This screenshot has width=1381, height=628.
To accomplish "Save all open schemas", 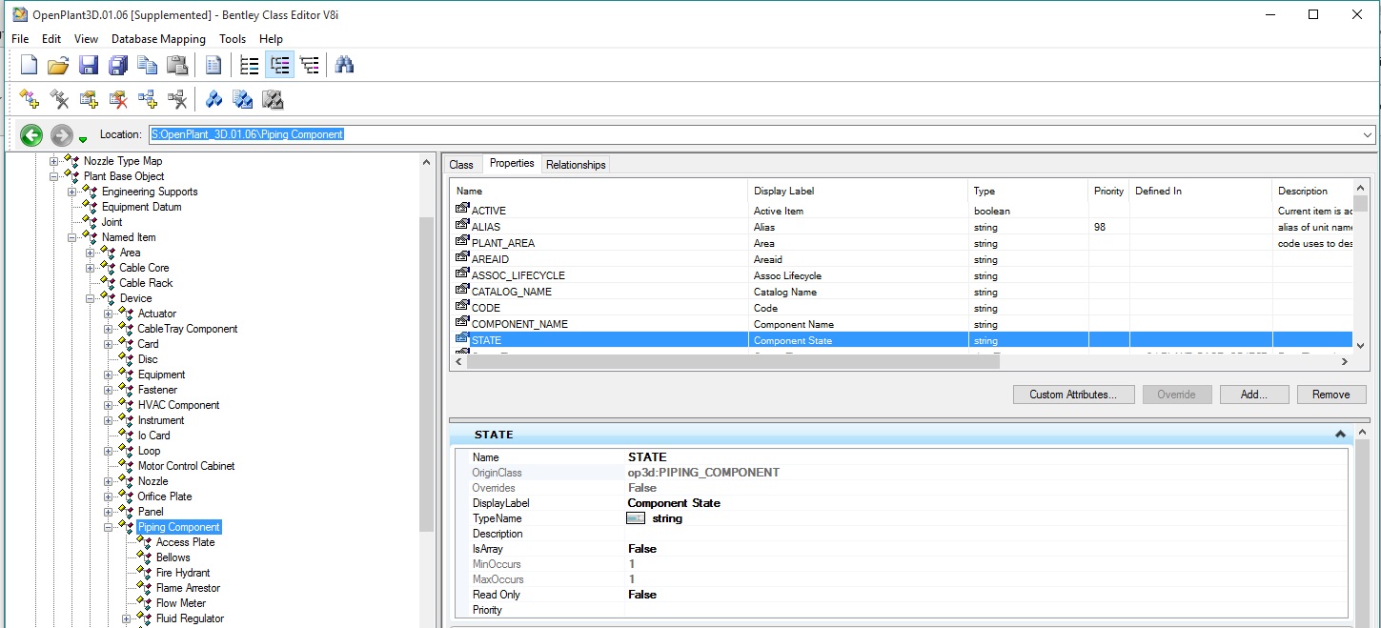I will 118,65.
